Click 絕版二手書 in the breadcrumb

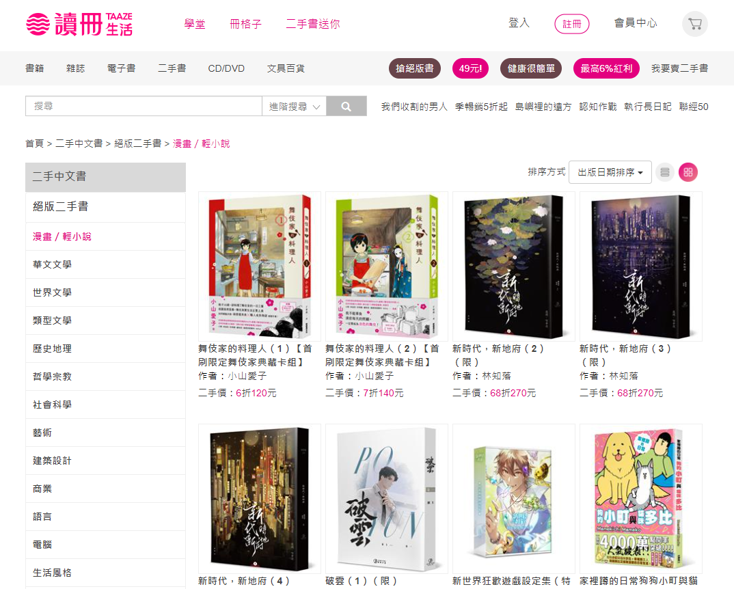[137, 143]
